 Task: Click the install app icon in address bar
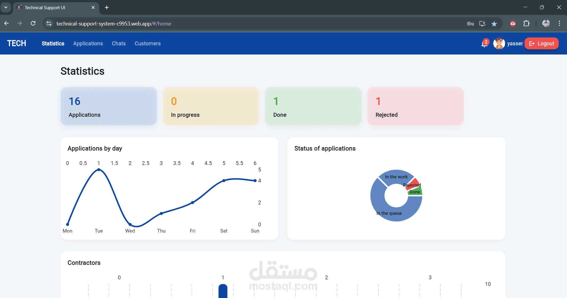(x=482, y=24)
